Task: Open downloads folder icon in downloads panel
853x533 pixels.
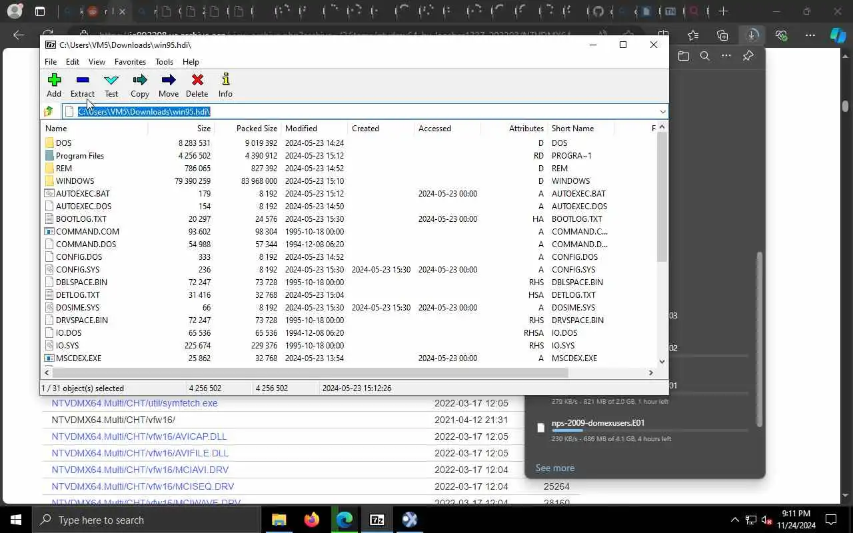Action: click(683, 56)
